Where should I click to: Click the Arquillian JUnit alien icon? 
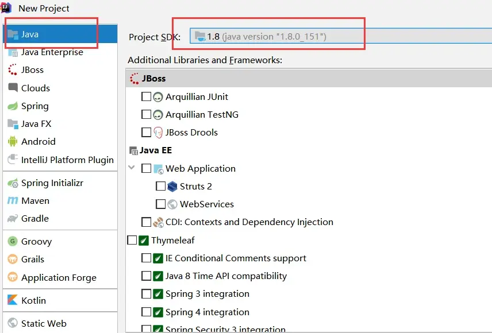coord(158,97)
